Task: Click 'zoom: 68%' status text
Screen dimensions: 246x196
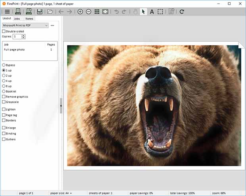Action: [219, 193]
